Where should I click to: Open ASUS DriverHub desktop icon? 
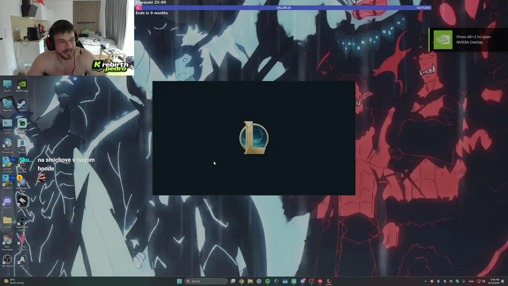pos(7,145)
